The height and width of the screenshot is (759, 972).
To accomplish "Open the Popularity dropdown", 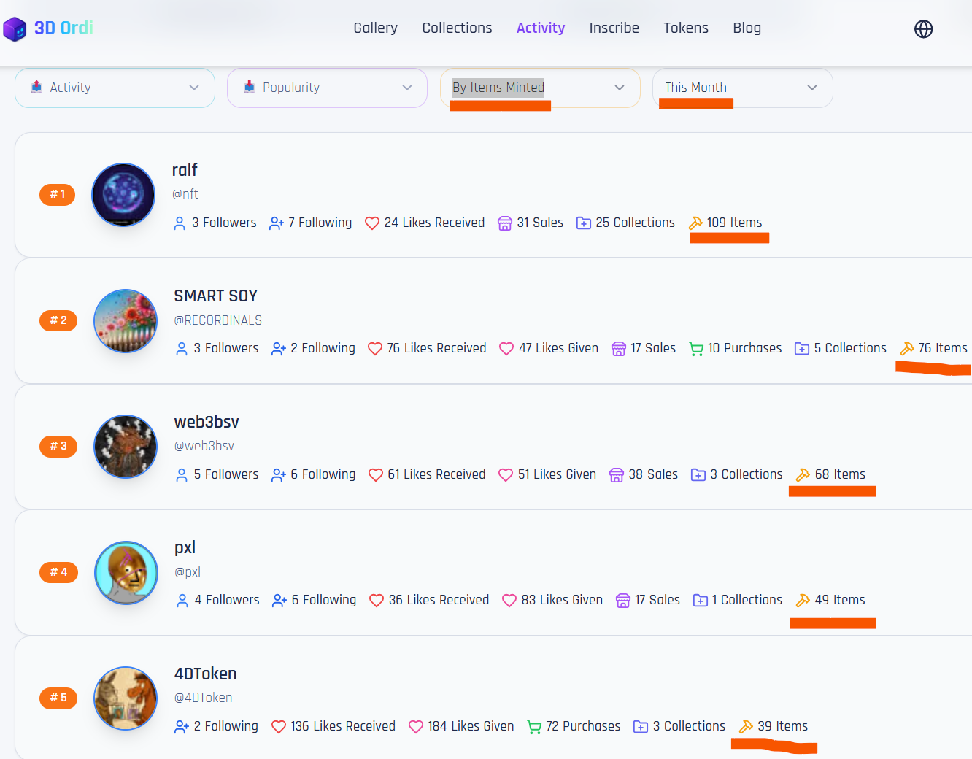I will coord(327,88).
